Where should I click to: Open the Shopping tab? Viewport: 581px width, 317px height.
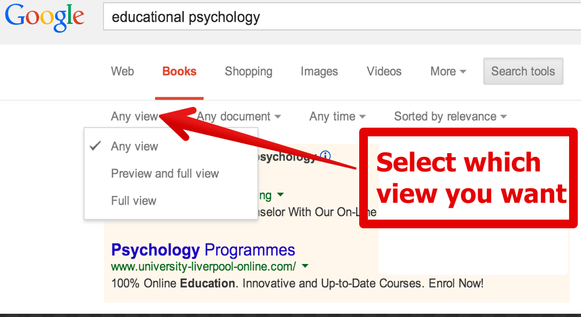tap(249, 71)
